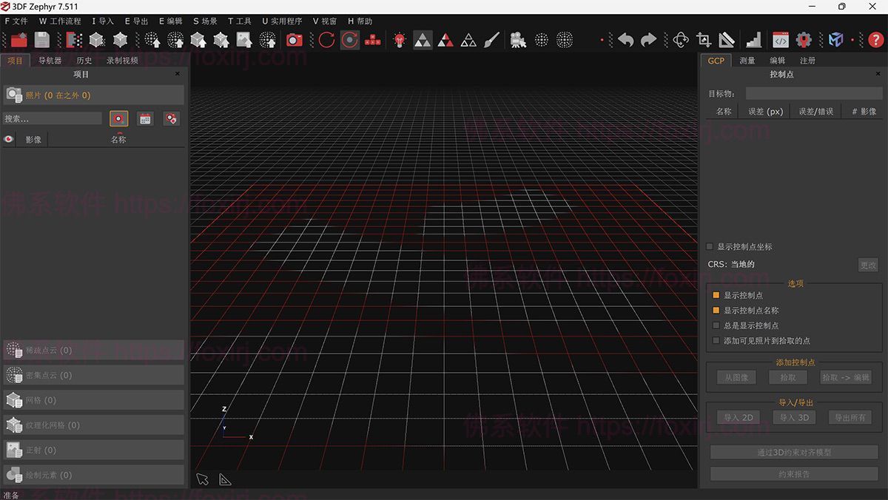
Task: Click inside the 搜索 search field
Action: pos(52,118)
